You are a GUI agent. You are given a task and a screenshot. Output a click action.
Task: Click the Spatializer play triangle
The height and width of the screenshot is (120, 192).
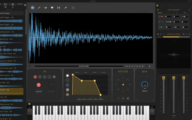pyautogui.click(x=164, y=34)
